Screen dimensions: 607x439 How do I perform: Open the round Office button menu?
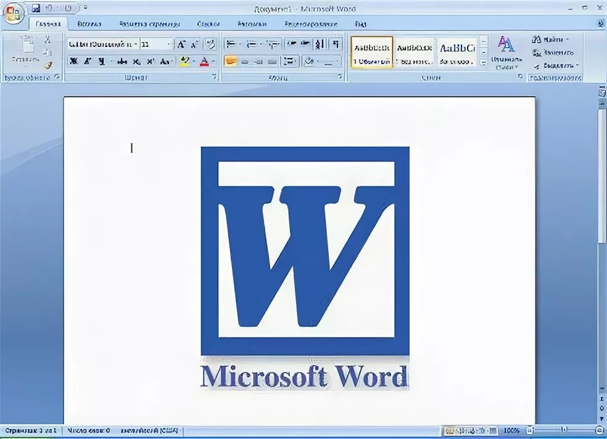click(13, 14)
